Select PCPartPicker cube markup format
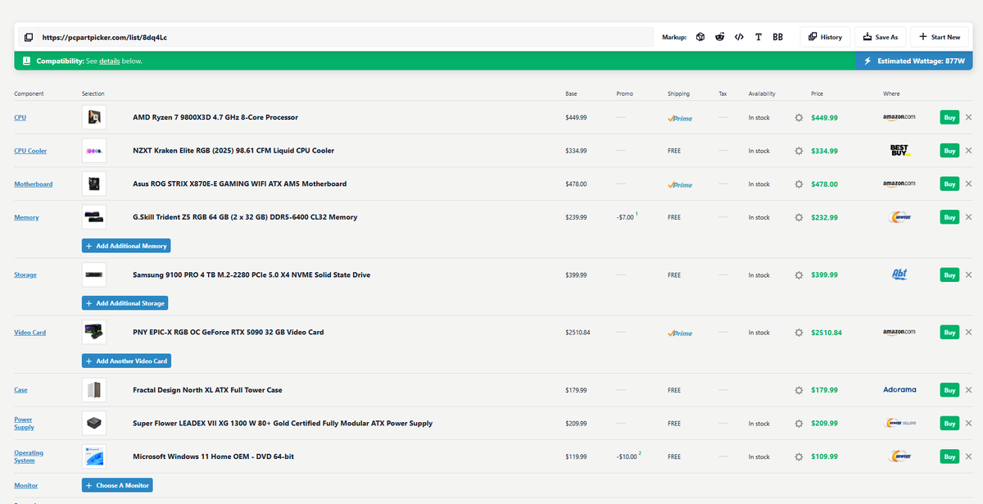 coord(700,37)
